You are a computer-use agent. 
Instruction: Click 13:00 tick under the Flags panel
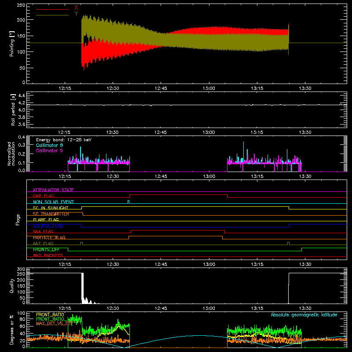tap(209, 264)
